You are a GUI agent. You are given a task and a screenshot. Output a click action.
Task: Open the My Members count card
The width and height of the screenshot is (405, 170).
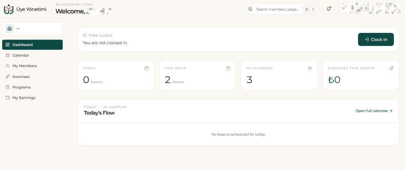tap(279, 75)
